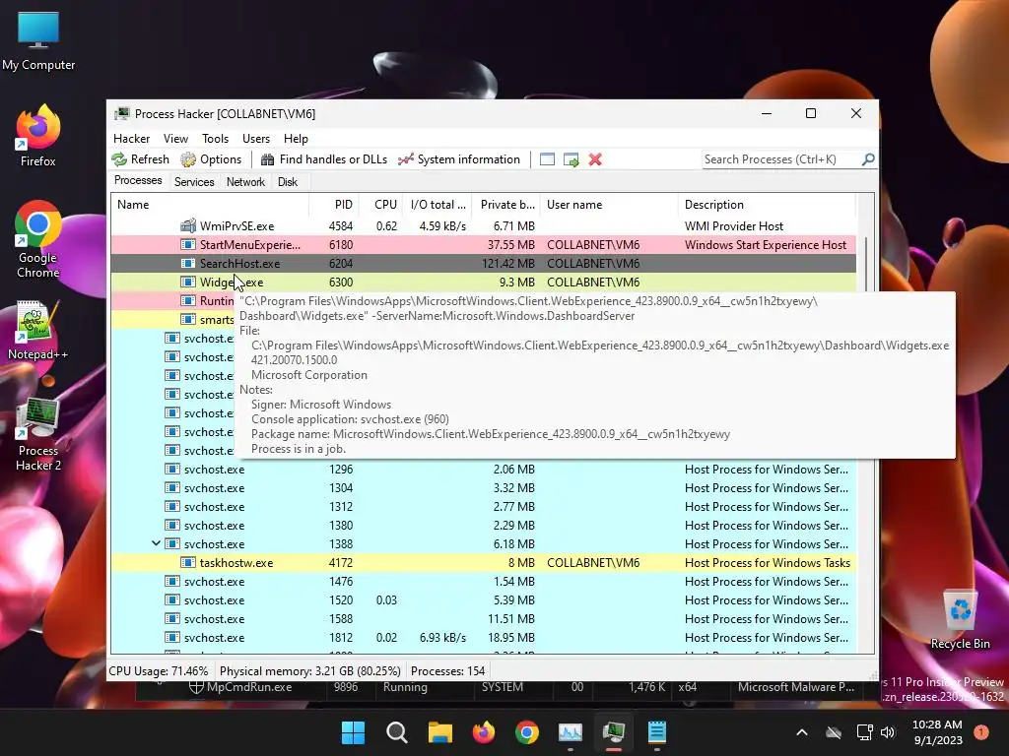Open the My Computer desktop icon

[x=38, y=41]
